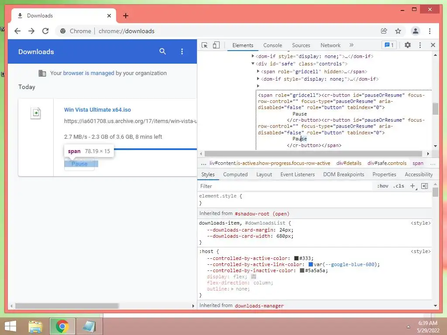The height and width of the screenshot is (335, 447).
Task: Open the DOM Breakpoints tab
Action: coord(344,174)
